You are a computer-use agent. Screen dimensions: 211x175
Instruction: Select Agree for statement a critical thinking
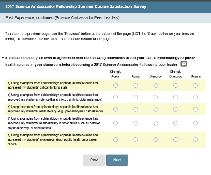[x=136, y=85]
